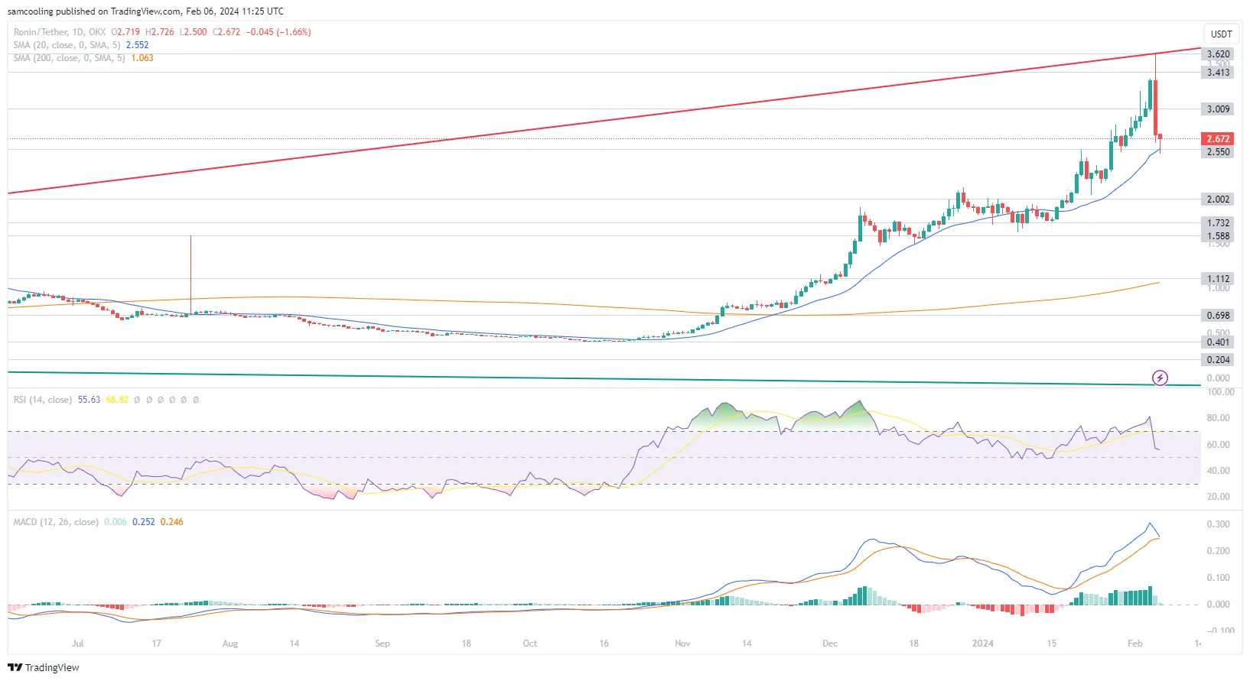Screen dimensions: 1250x681
Task: Click the high price H2.726
Action: pos(159,32)
